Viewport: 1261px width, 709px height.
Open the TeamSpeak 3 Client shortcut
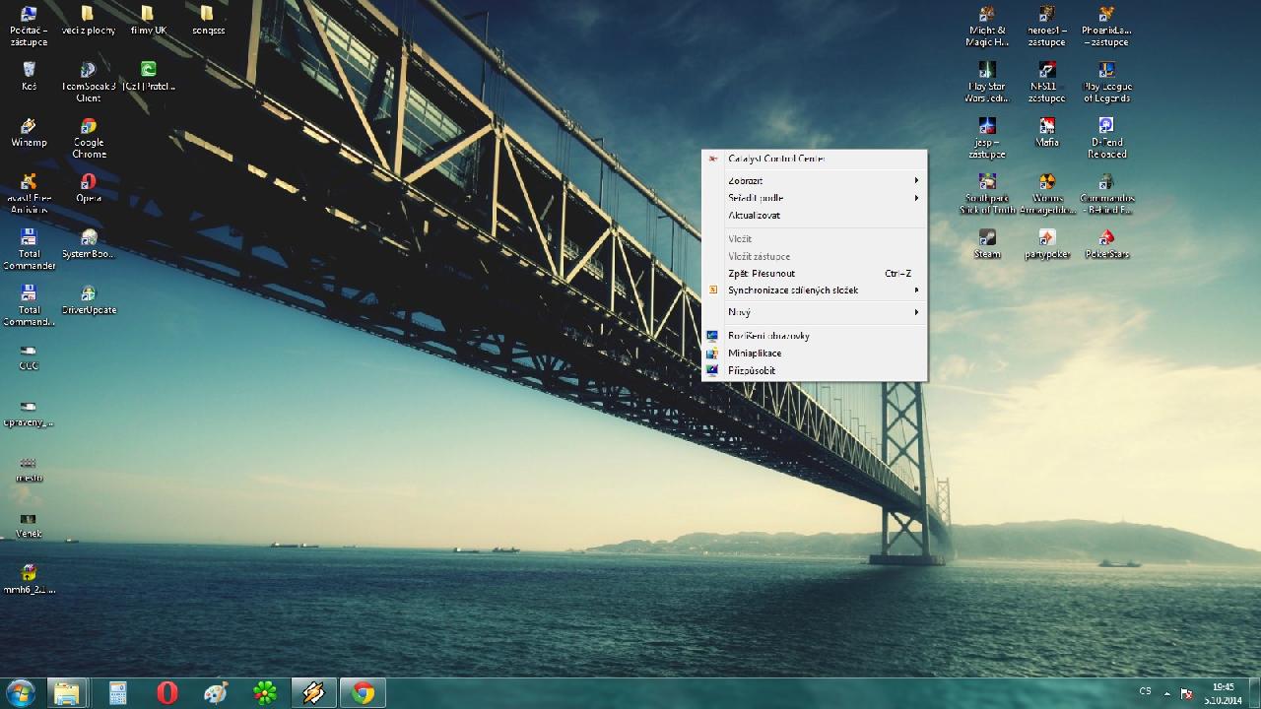(x=89, y=71)
